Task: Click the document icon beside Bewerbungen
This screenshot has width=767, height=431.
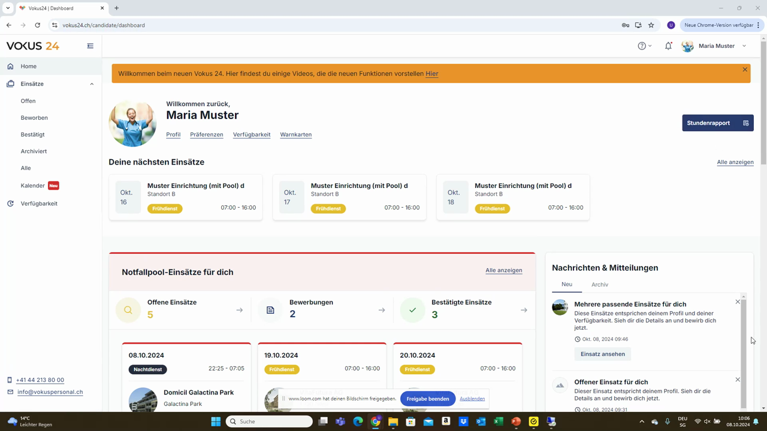Action: tap(270, 310)
